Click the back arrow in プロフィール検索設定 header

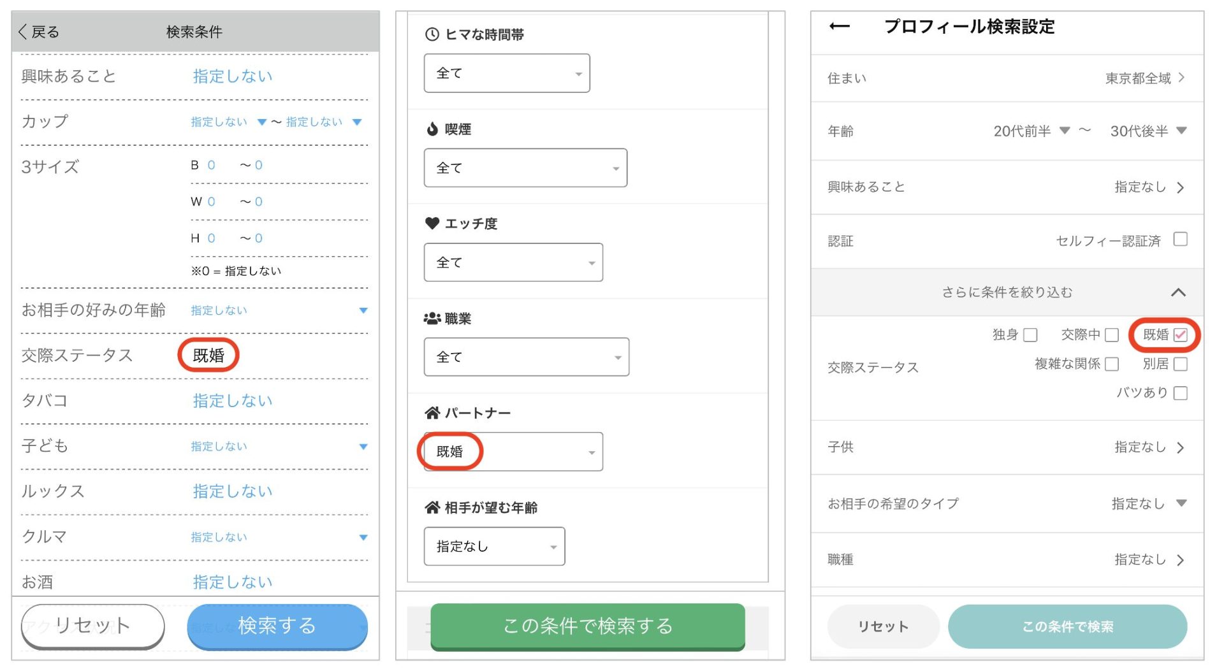839,27
